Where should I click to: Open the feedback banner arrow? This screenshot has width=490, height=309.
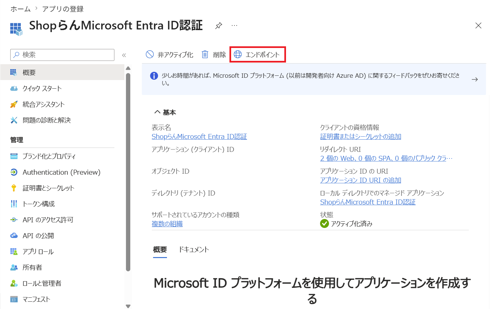click(475, 79)
